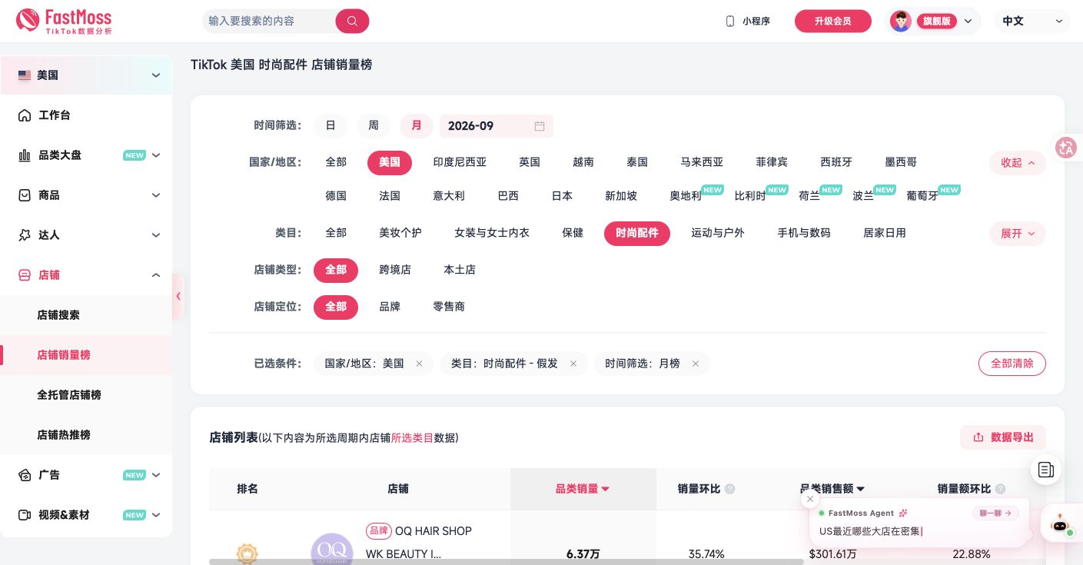Open the 小程序 mini program icon

(x=730, y=21)
